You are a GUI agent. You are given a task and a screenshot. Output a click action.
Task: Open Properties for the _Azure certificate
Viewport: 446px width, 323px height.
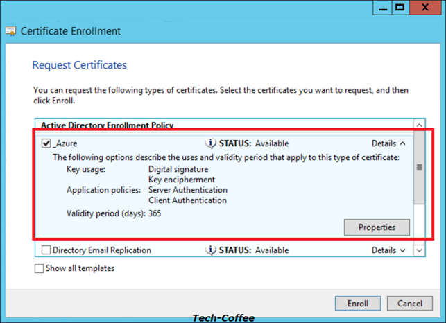tap(377, 227)
